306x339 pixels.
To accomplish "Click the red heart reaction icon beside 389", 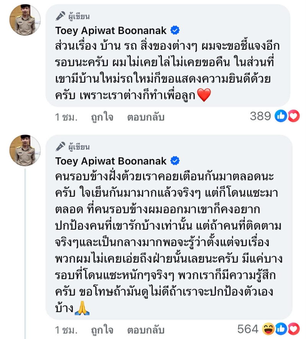I will coord(293,117).
